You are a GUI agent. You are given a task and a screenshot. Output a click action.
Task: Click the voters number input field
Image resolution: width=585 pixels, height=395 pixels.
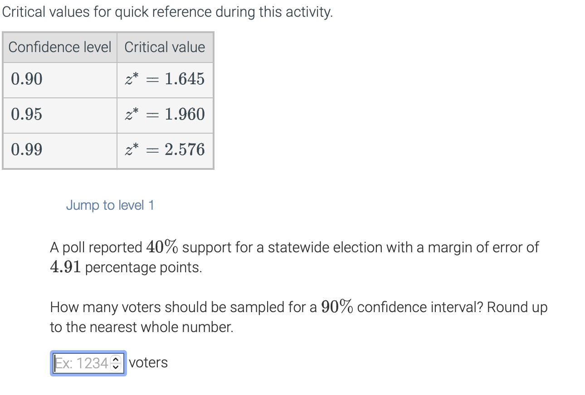[x=82, y=362]
